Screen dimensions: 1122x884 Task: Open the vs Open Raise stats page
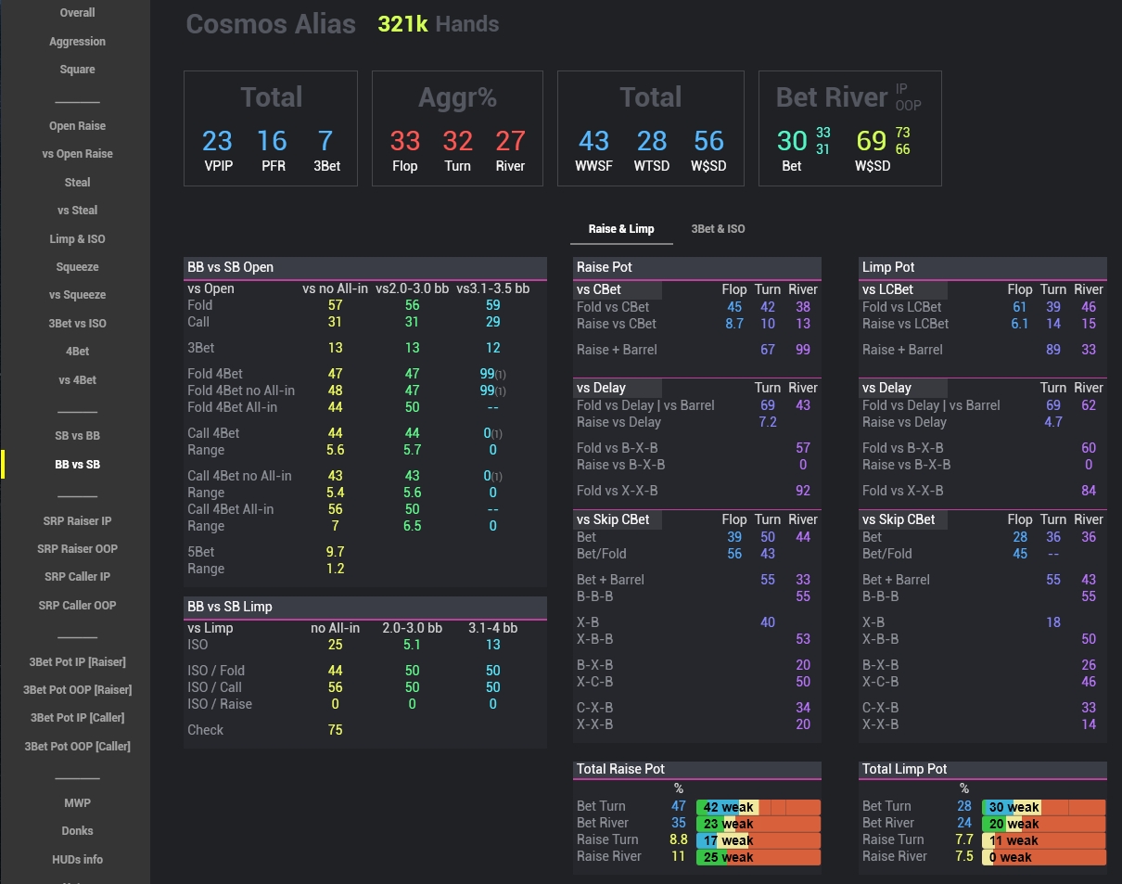77,153
